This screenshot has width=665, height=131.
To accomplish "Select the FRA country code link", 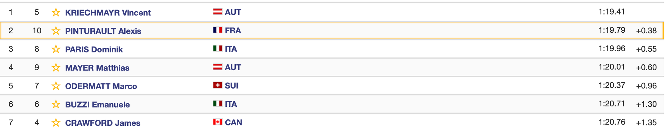I will (x=233, y=31).
